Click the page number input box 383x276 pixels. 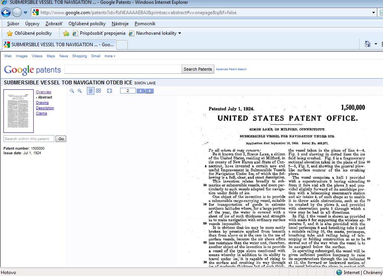(x=128, y=91)
